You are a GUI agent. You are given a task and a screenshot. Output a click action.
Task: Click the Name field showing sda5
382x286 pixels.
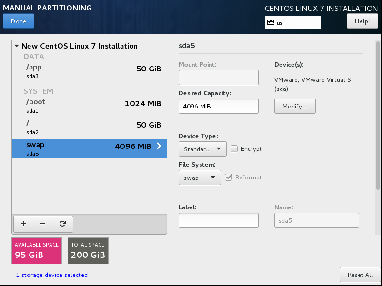pyautogui.click(x=316, y=220)
